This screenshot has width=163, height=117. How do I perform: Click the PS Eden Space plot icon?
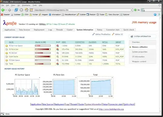[57, 60]
